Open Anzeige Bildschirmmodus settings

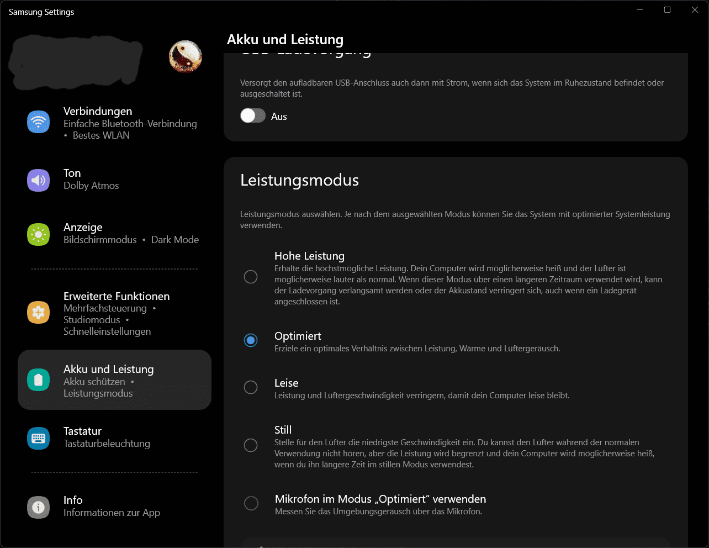pos(131,234)
